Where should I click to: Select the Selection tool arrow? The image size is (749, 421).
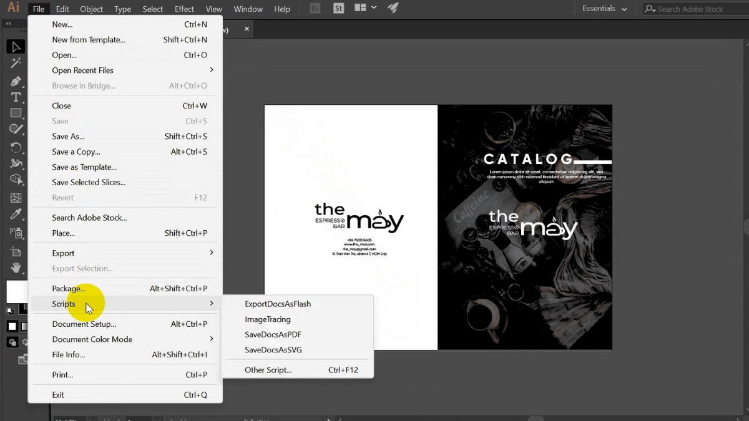click(16, 47)
